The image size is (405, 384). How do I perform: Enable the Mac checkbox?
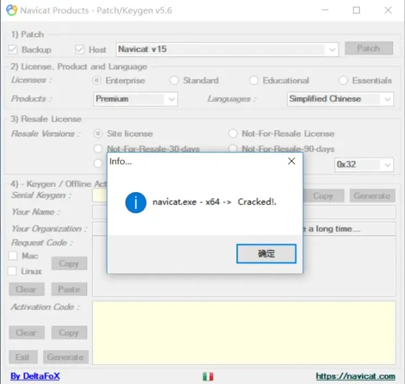coord(13,256)
